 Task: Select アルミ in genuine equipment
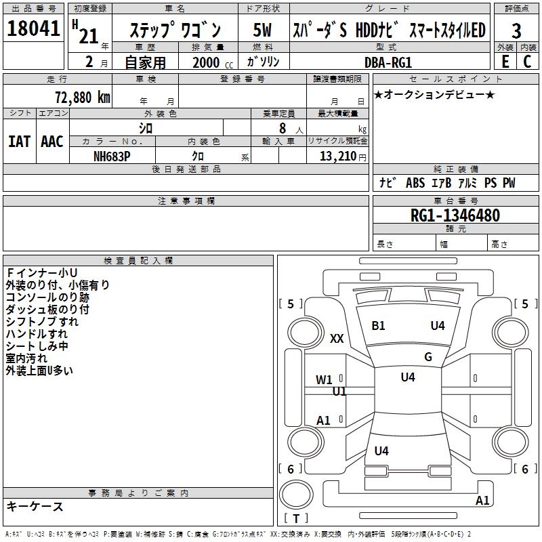467,182
